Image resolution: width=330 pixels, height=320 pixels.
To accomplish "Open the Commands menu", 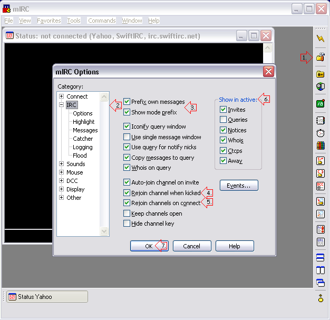I will [x=102, y=21].
